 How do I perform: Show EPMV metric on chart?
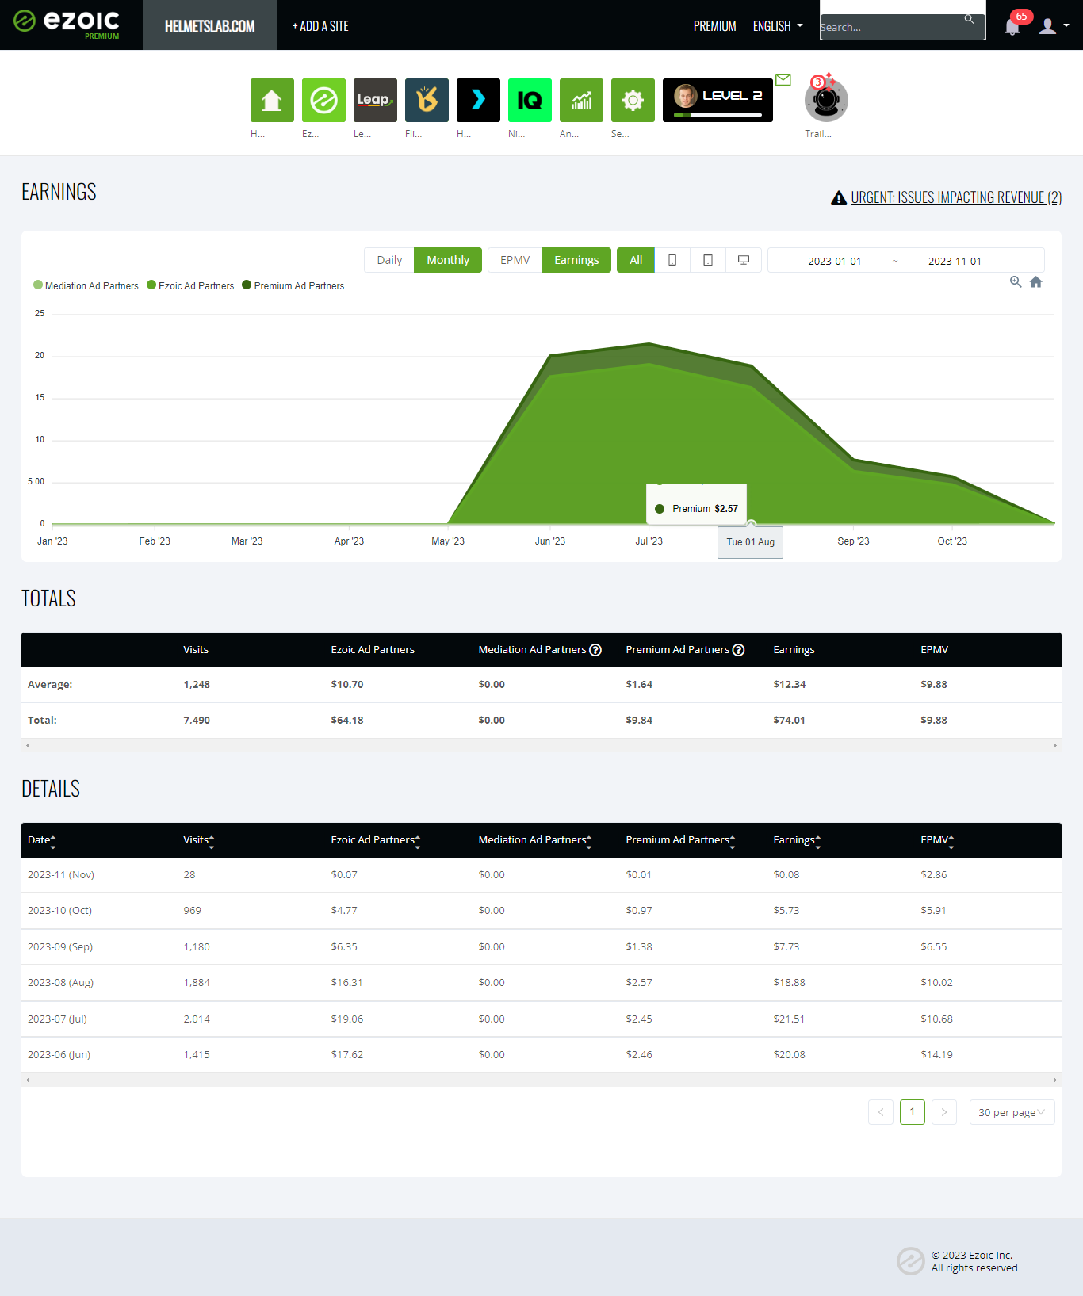coord(515,260)
